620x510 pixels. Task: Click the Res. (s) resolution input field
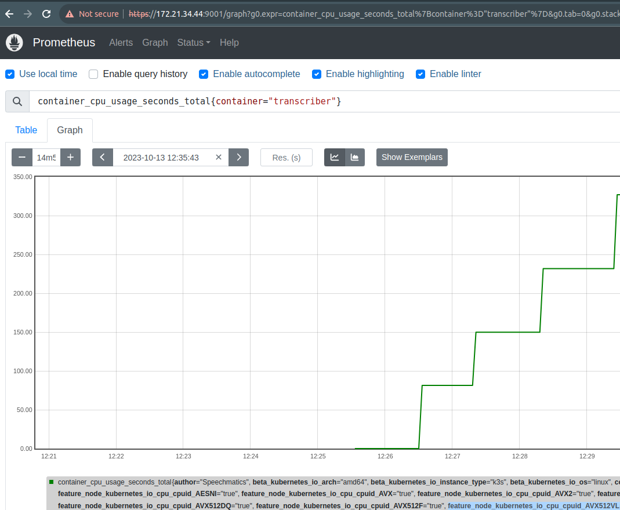287,158
